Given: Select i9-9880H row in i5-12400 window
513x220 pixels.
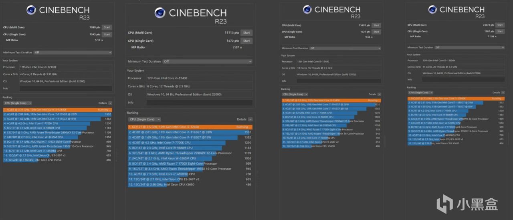Looking at the screenshot, I should pos(190,148).
